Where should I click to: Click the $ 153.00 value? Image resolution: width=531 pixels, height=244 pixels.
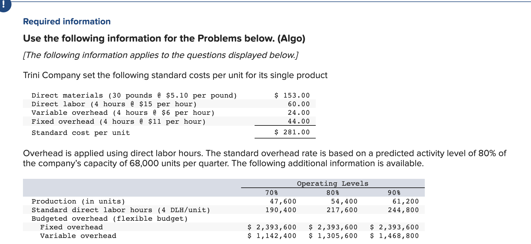click(292, 95)
